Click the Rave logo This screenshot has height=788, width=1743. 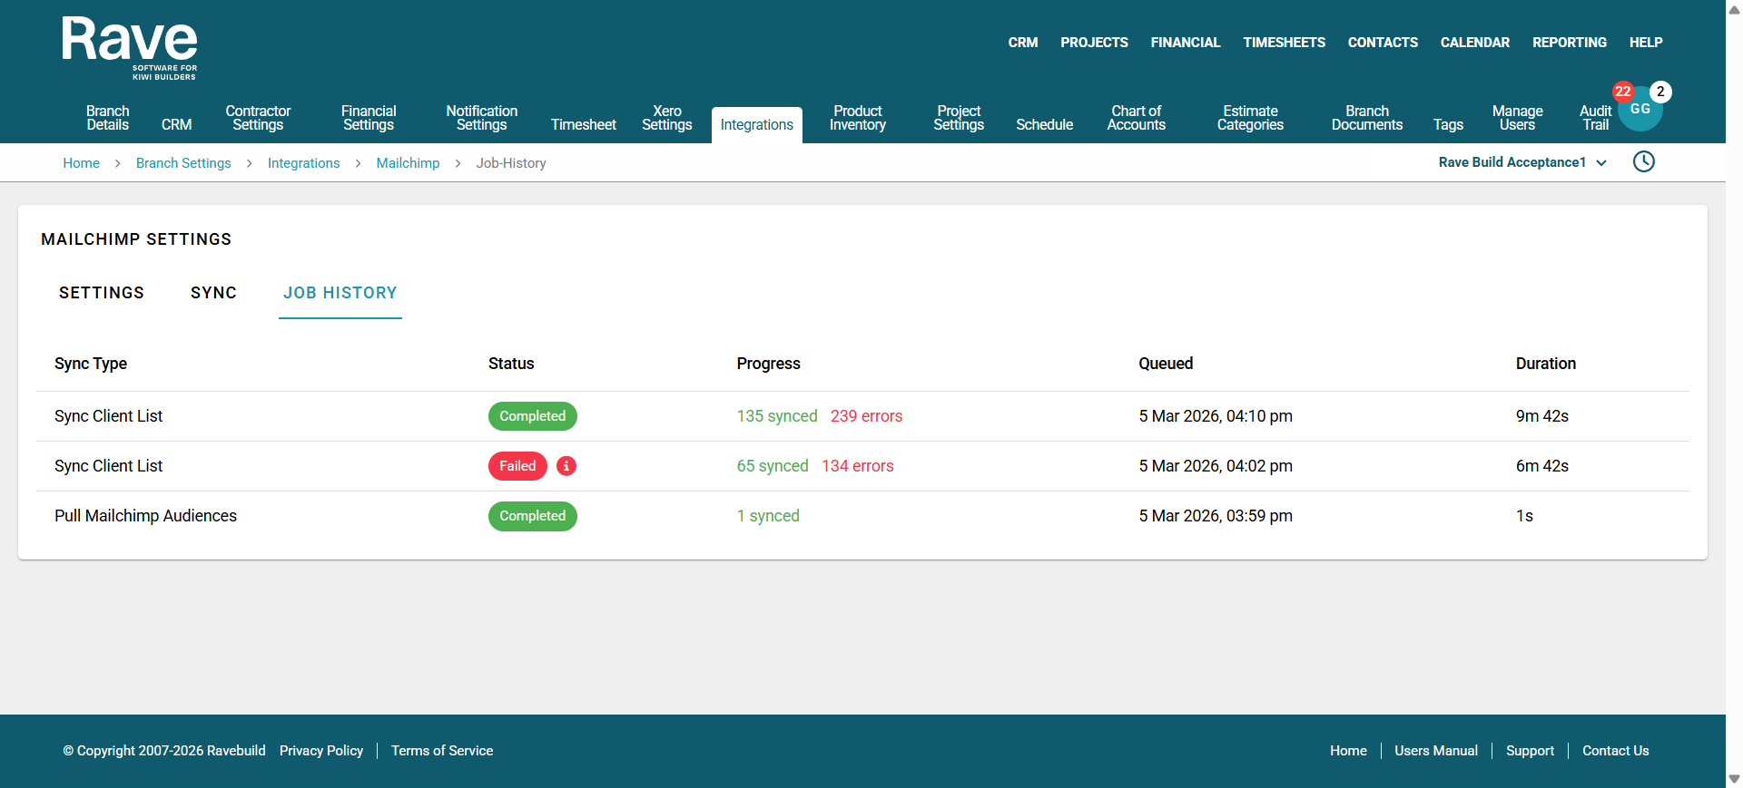point(130,49)
